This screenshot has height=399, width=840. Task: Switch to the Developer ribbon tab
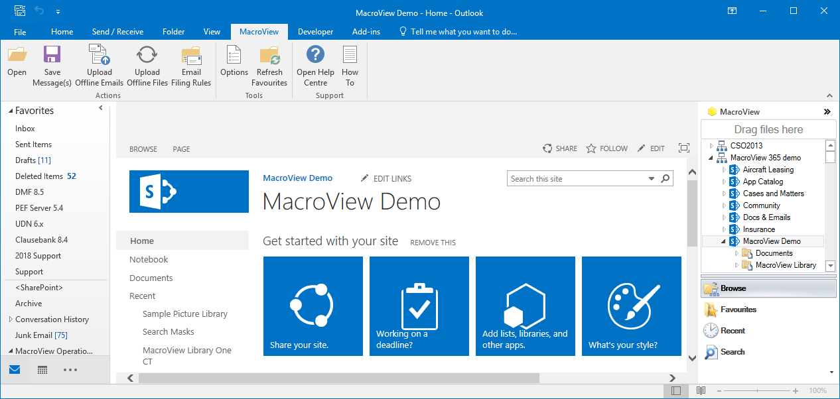315,31
